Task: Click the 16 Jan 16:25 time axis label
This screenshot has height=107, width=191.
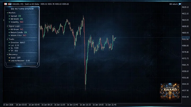Action: [x=85, y=105]
